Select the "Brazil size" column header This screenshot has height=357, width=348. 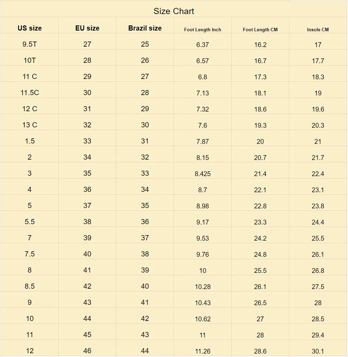click(x=145, y=28)
